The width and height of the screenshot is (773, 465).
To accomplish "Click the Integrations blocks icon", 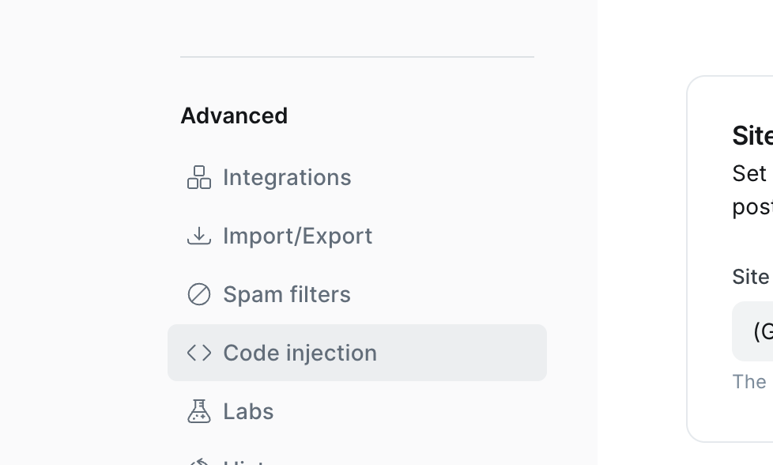I will 199,177.
